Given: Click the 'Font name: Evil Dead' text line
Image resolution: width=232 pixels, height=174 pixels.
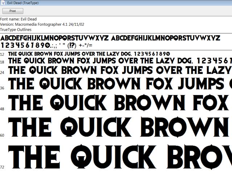Looking at the screenshot, I should (18, 19).
